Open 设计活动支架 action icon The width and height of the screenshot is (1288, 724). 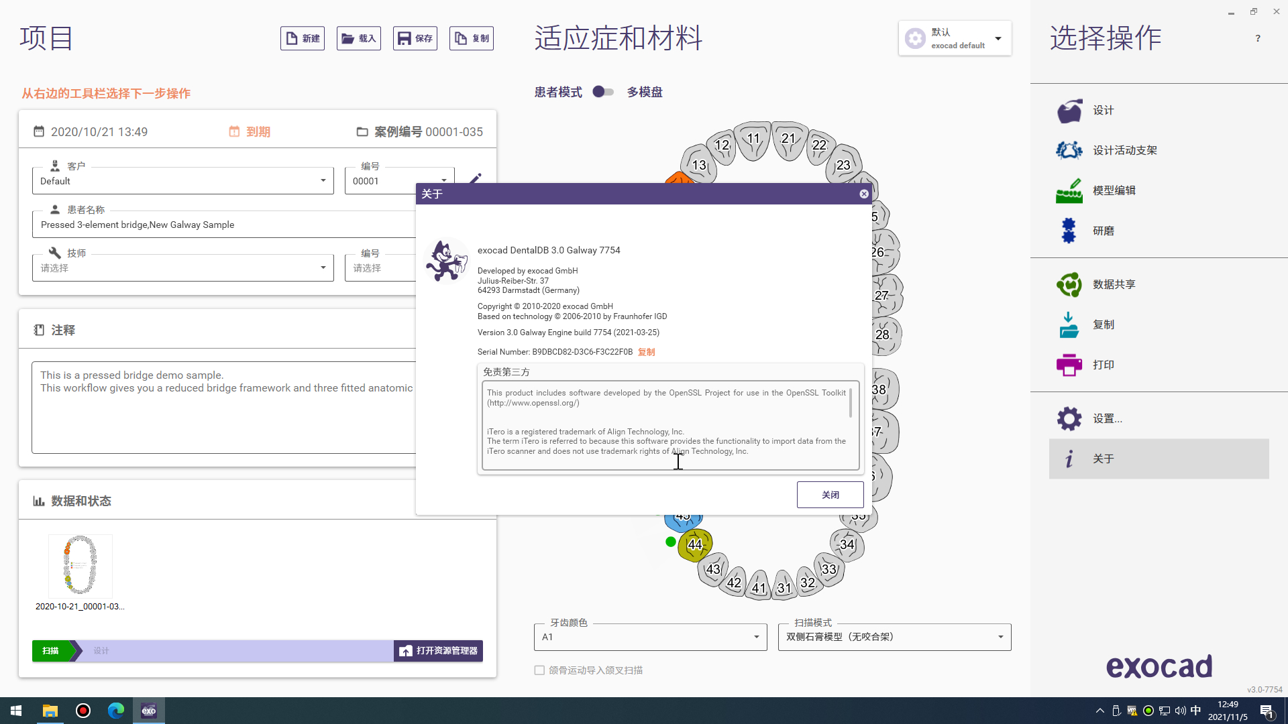[1069, 150]
